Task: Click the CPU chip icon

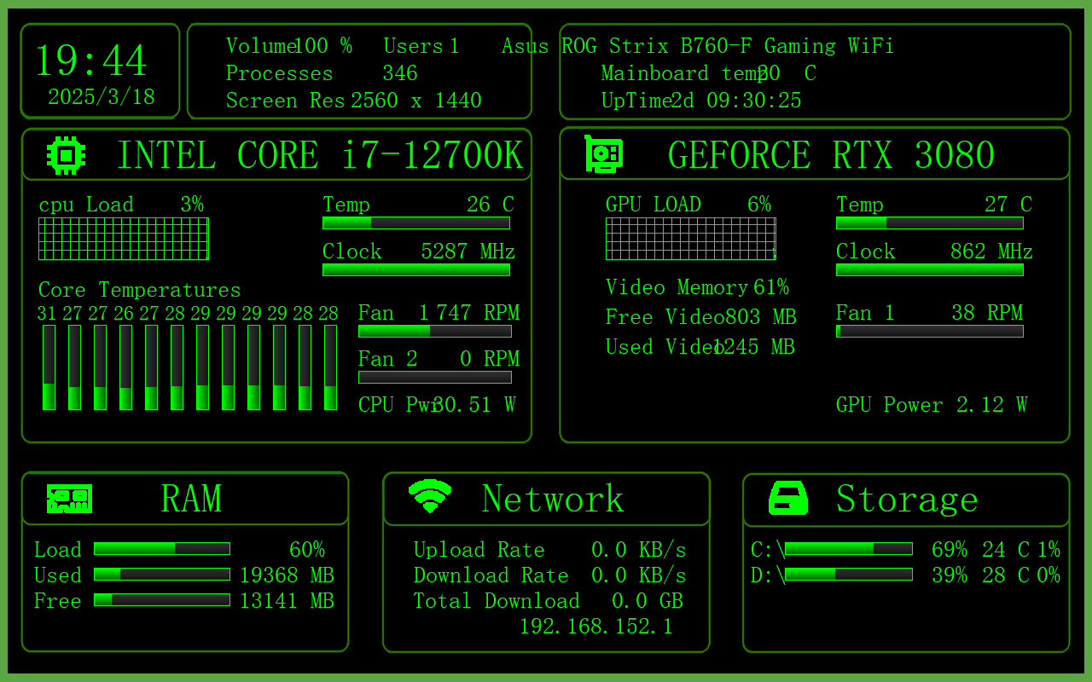Action: click(x=66, y=155)
